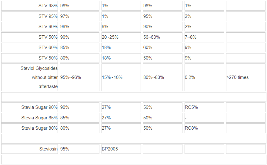Viewport: 267px width, 165px height.
Task: Select the "RC5%" cell
Action: [191, 107]
